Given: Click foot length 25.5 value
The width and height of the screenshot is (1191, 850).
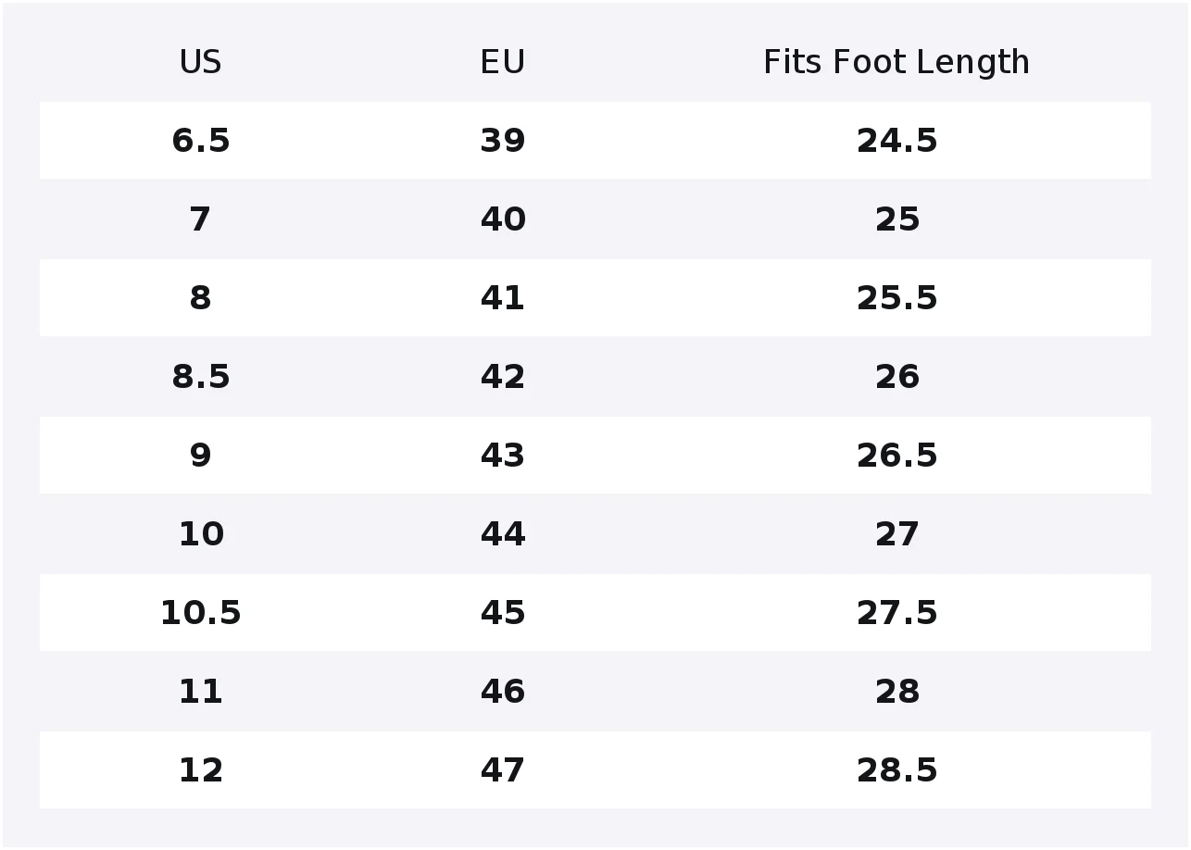Looking at the screenshot, I should coord(896,298).
